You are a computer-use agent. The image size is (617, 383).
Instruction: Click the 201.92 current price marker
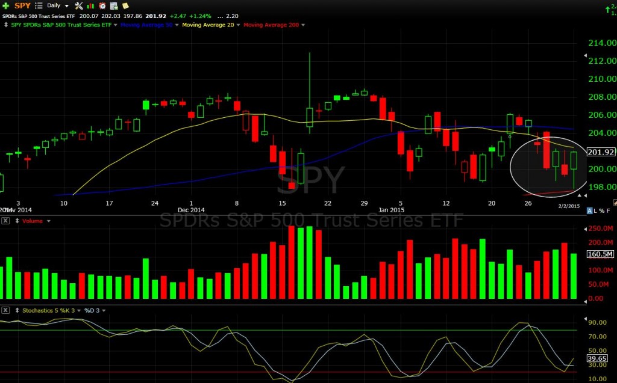tap(601, 152)
